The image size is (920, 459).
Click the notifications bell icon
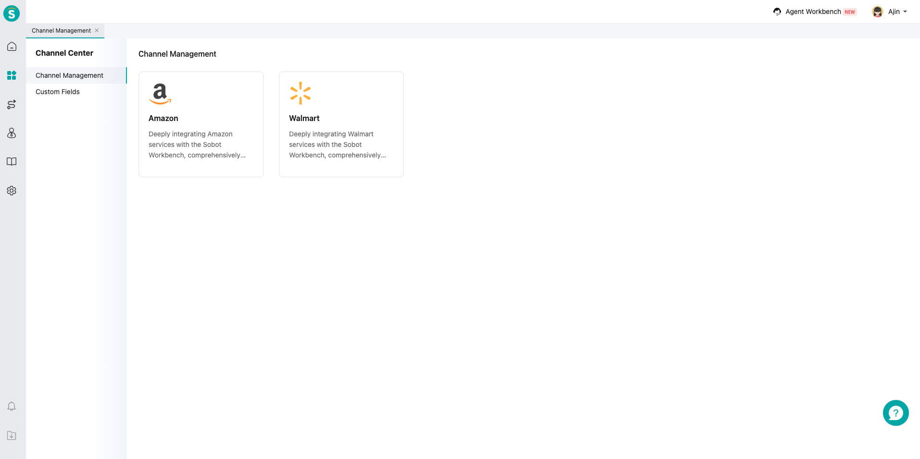pos(12,407)
